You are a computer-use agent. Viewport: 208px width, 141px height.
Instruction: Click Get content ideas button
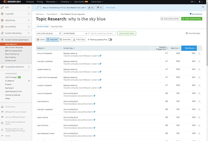[127, 33]
